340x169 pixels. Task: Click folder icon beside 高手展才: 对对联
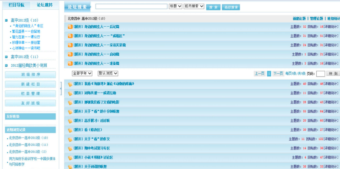70,121
